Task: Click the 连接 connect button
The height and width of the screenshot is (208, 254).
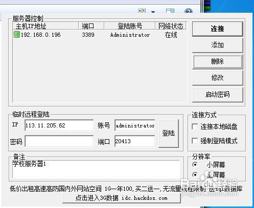Action: point(217,29)
